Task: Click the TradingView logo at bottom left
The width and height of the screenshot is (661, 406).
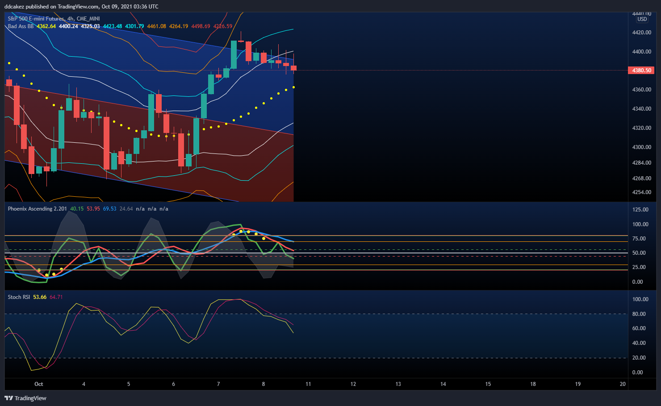Action: point(25,398)
